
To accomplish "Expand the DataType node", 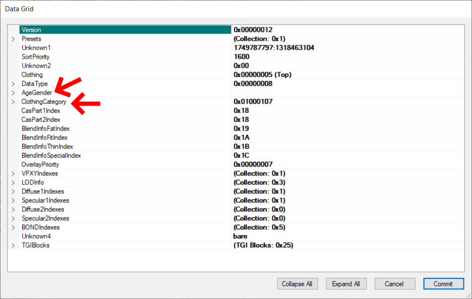I will (13, 84).
